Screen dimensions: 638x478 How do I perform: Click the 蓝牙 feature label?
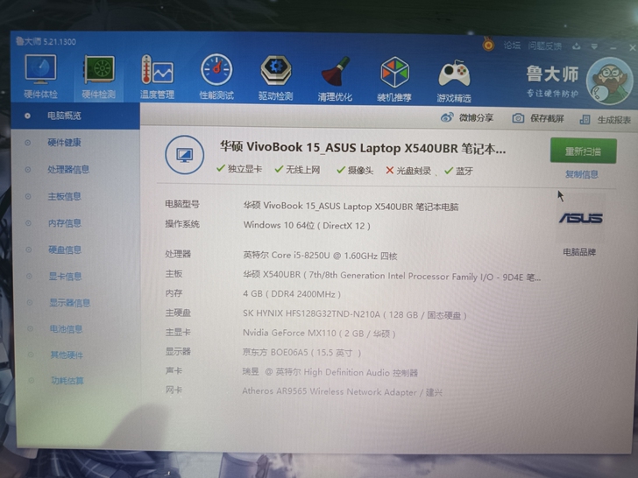pyautogui.click(x=464, y=171)
